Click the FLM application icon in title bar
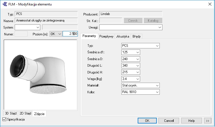 pos(4,4)
